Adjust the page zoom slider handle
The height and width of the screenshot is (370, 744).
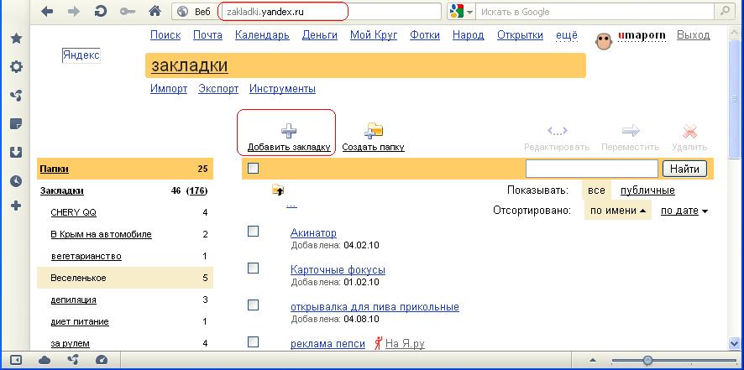pyautogui.click(x=647, y=361)
